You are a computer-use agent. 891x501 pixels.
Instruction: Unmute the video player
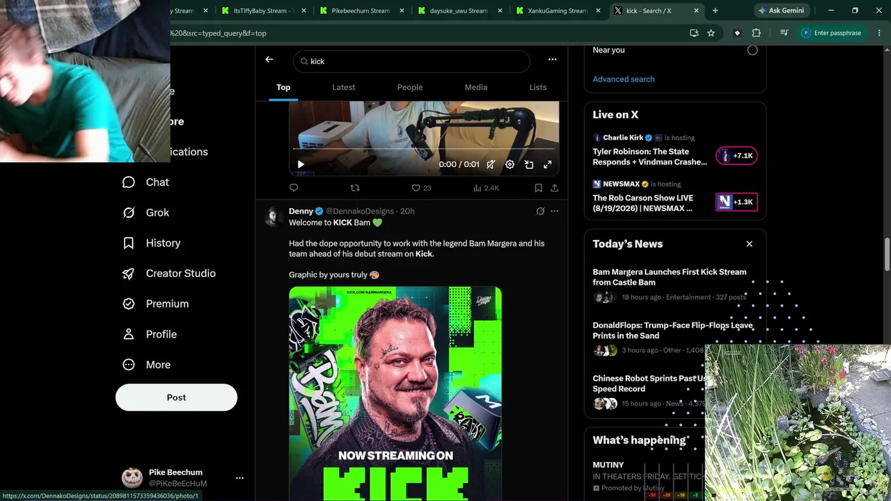coord(491,164)
